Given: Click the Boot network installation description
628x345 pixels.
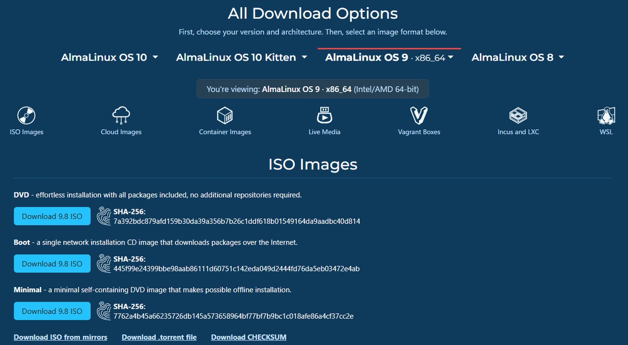Looking at the screenshot, I should pos(155,243).
